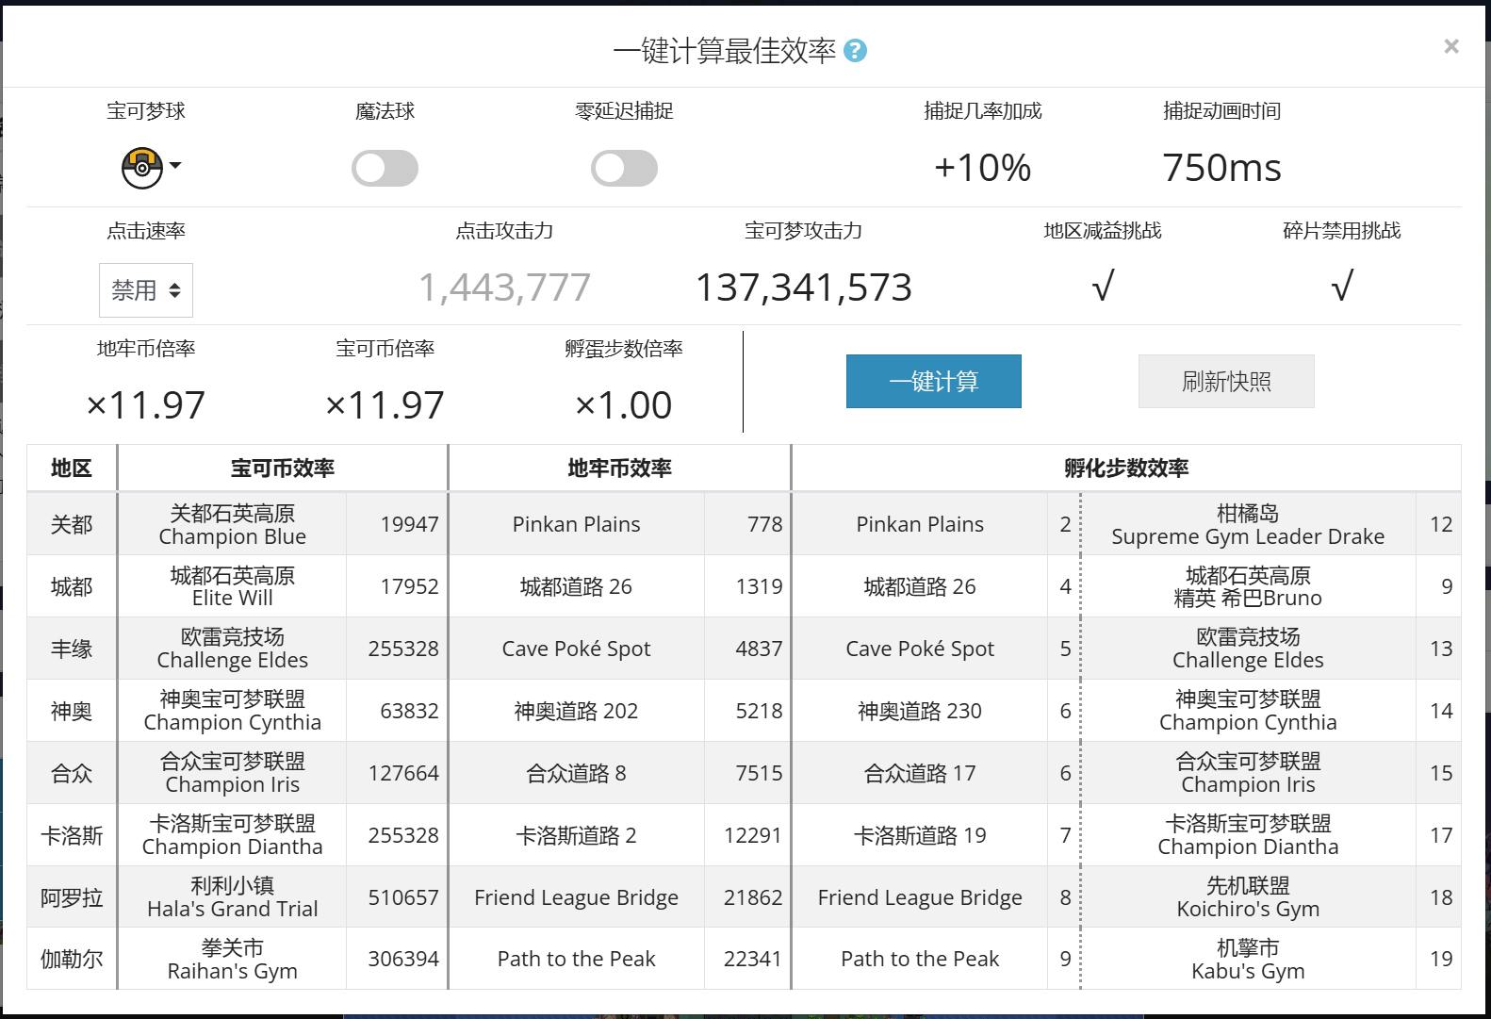
Task: Select Koichiro's Gym in 阿罗拉 row
Action: pos(1247,897)
